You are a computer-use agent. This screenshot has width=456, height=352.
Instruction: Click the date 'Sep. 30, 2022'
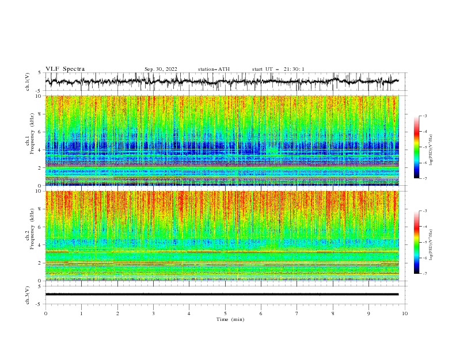tap(161, 69)
